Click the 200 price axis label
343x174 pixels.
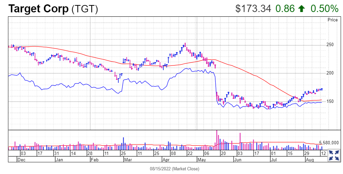330,73
